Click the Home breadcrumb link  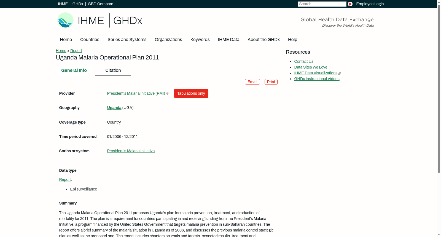(61, 51)
